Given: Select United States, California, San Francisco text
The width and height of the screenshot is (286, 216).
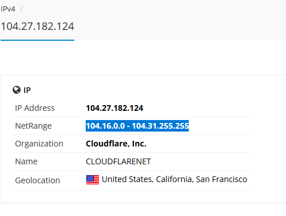Looking at the screenshot, I should [x=174, y=179].
